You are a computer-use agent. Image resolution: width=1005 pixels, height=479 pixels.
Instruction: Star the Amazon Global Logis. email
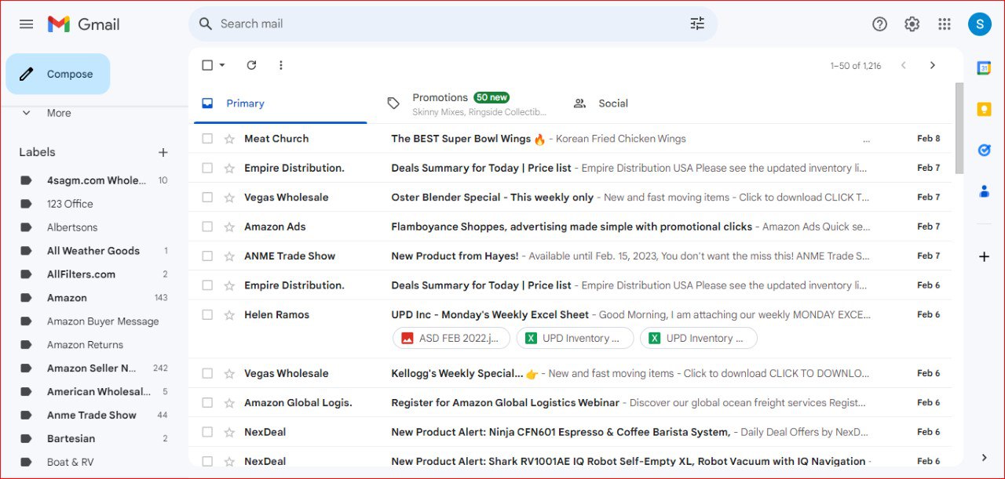(229, 402)
